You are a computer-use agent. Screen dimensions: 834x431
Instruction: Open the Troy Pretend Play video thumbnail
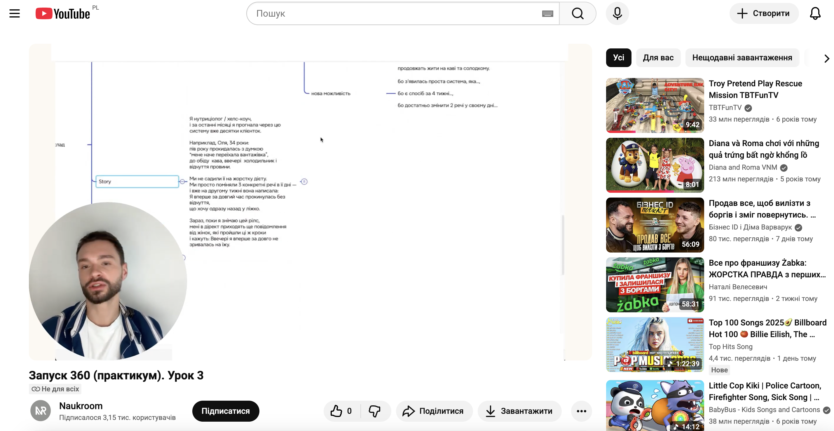[655, 106]
